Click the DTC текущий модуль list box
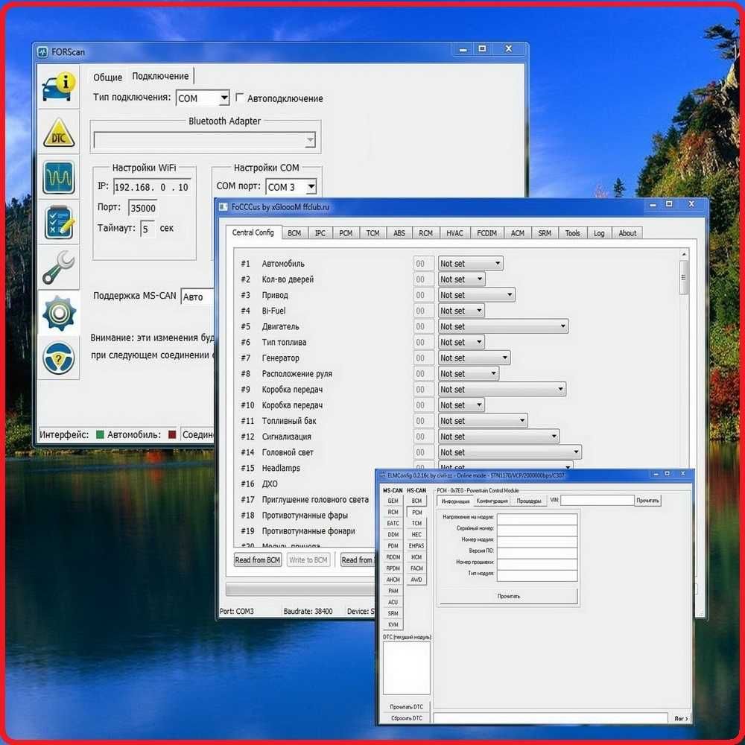745x745 pixels. click(406, 668)
